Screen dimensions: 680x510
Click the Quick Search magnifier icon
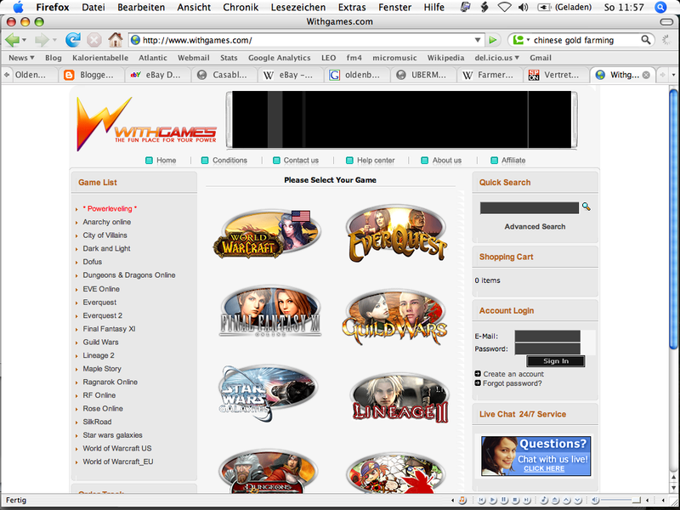click(x=586, y=207)
